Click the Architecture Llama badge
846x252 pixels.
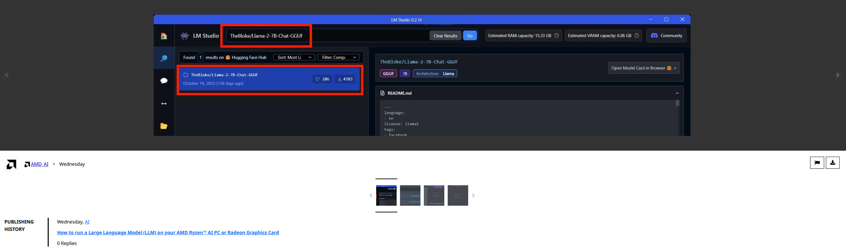435,73
